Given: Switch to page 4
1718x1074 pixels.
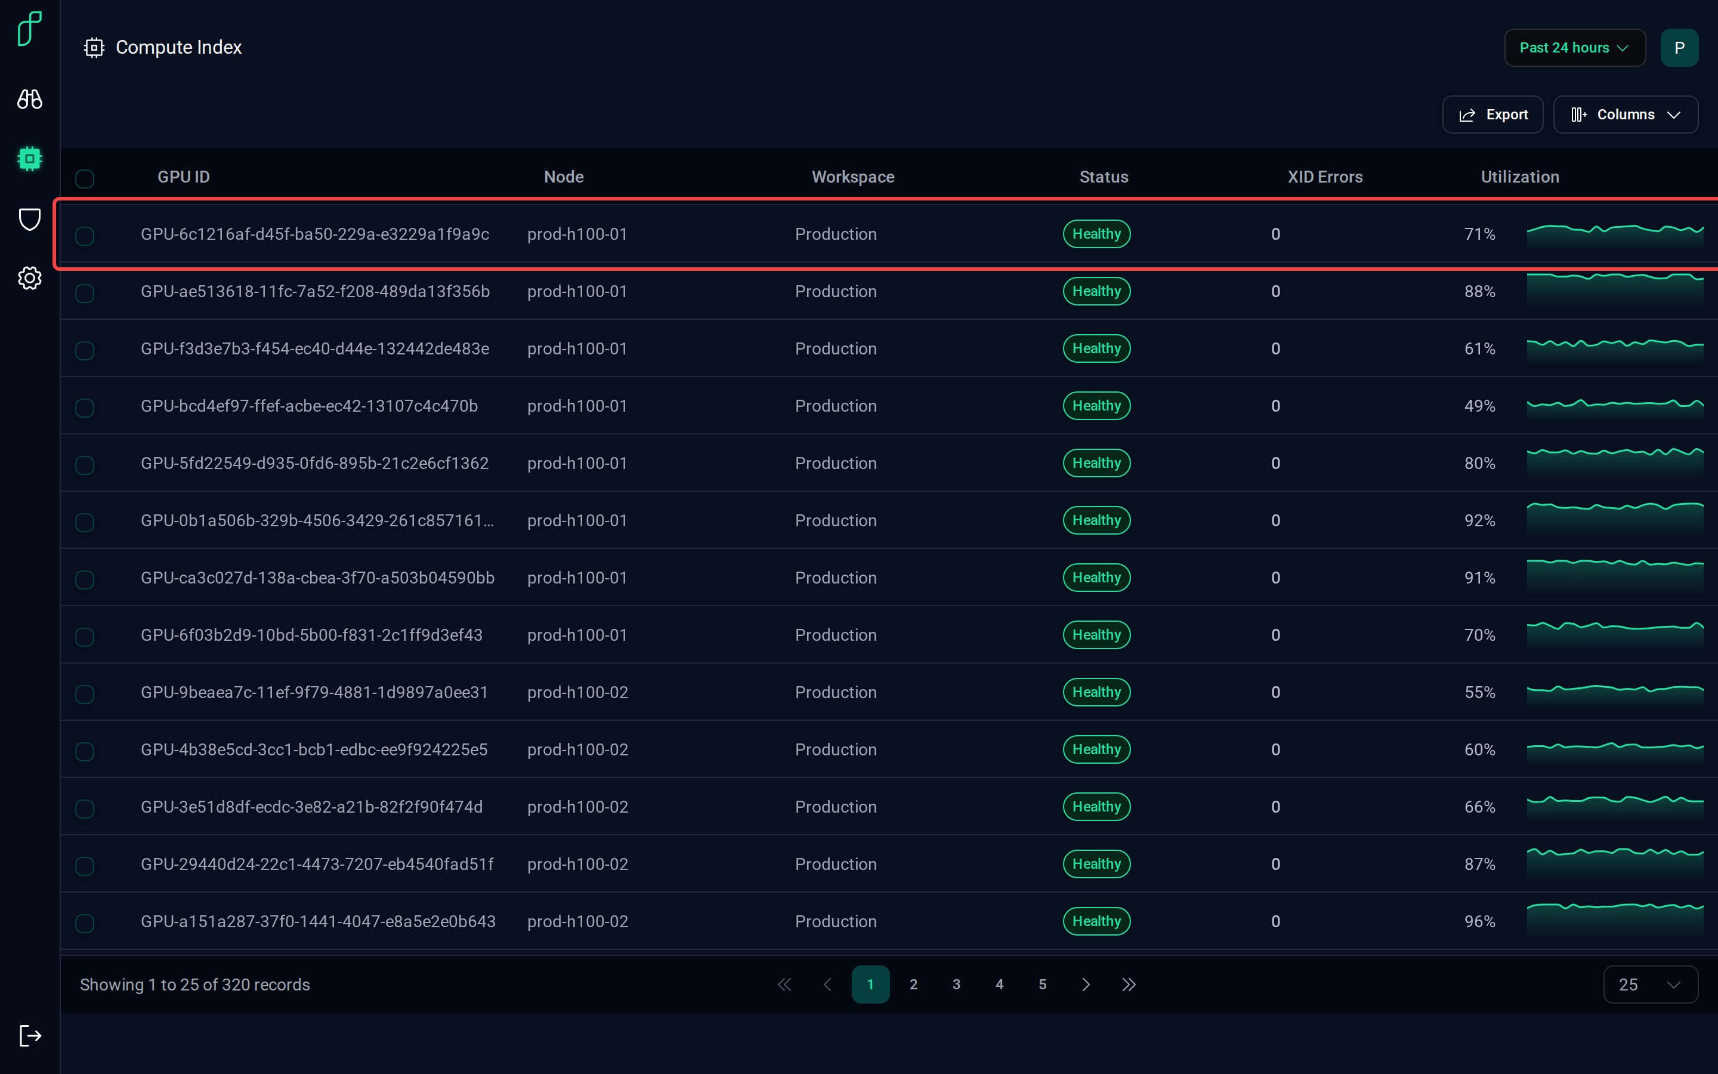Looking at the screenshot, I should (1000, 984).
